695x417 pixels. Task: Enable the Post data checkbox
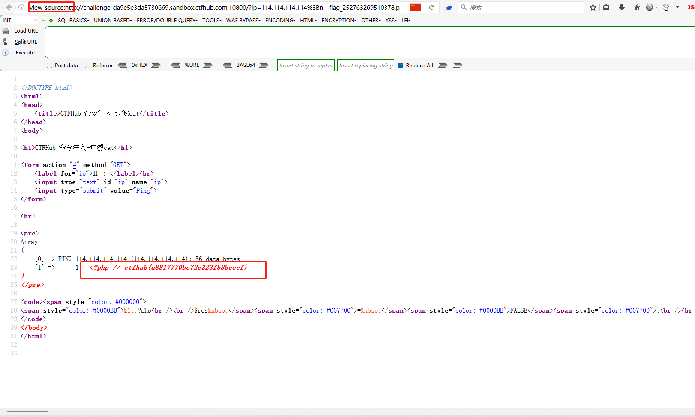(49, 65)
